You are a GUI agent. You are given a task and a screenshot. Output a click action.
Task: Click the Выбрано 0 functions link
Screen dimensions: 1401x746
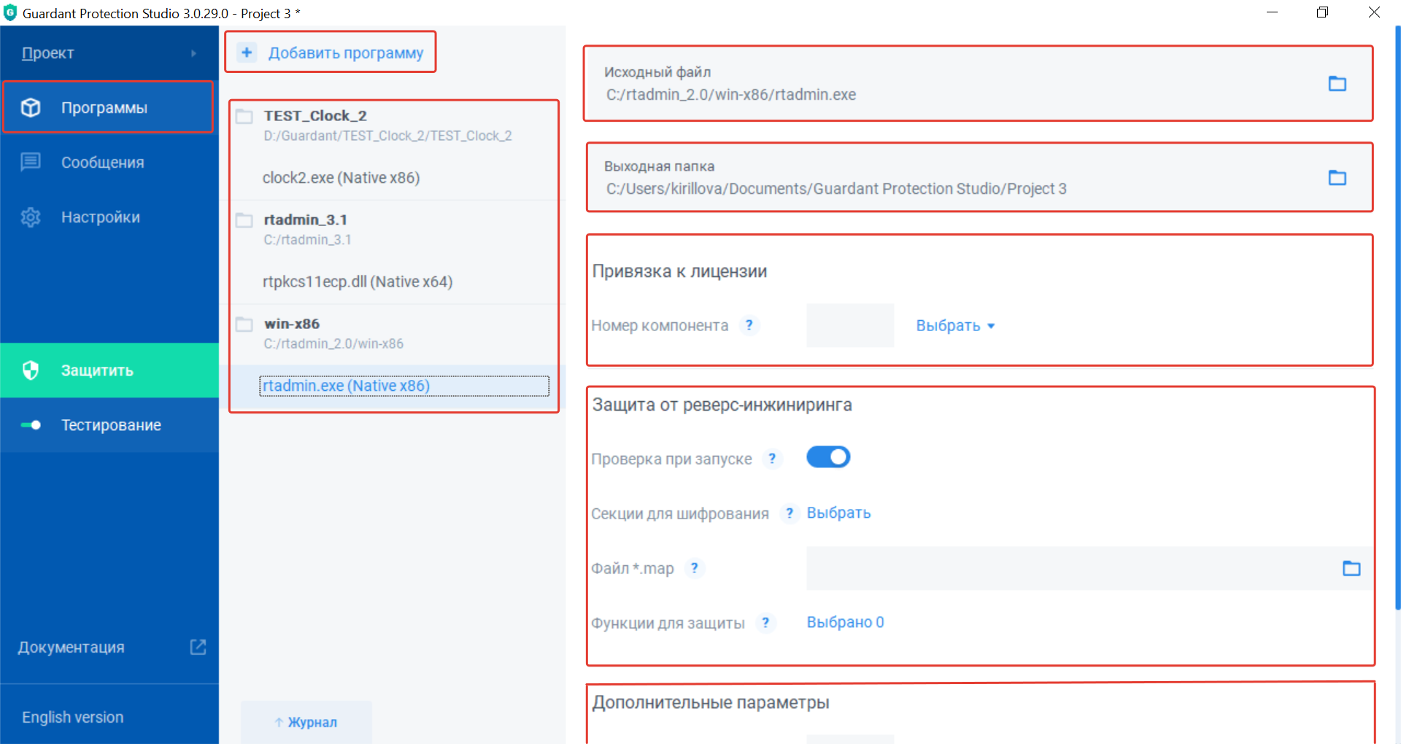pyautogui.click(x=845, y=623)
